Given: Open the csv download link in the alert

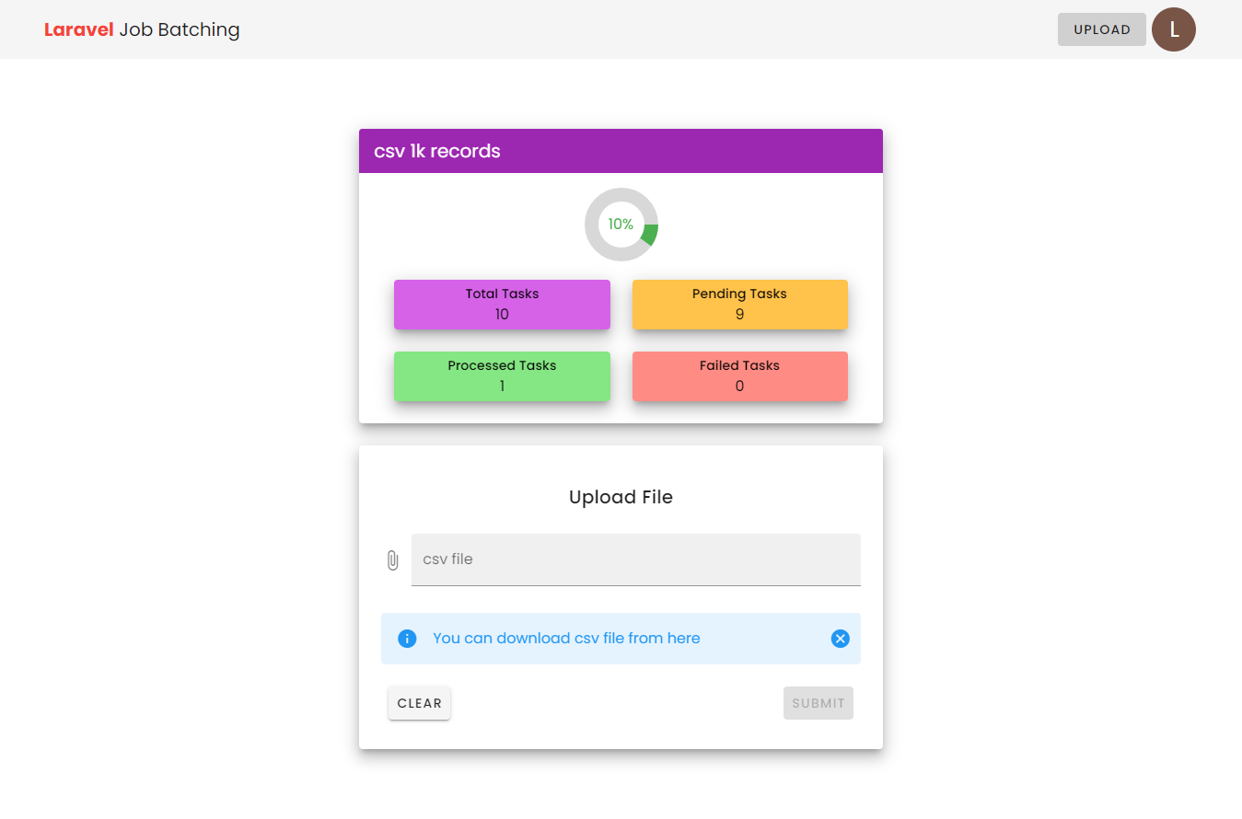Looking at the screenshot, I should 566,638.
